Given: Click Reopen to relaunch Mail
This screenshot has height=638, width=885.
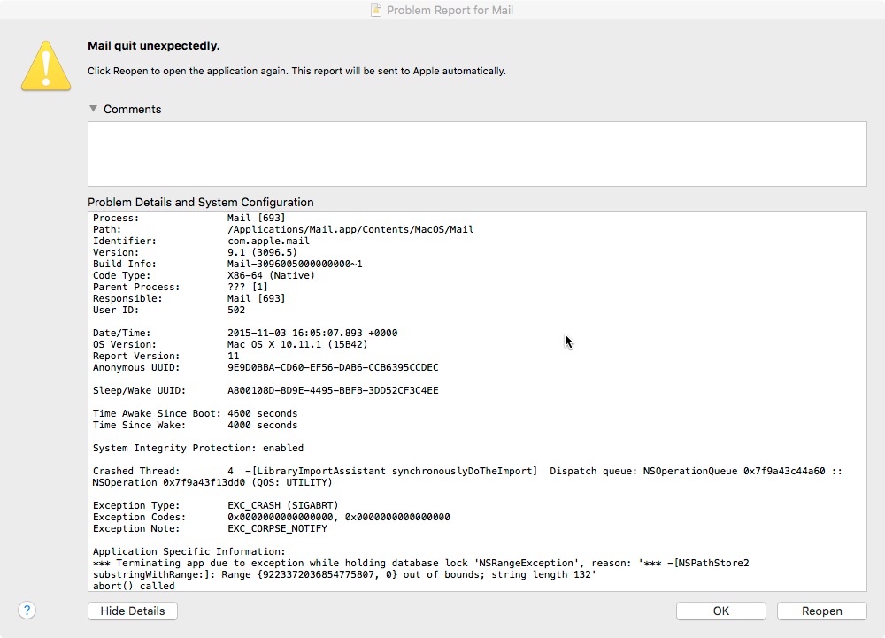Looking at the screenshot, I should [822, 611].
